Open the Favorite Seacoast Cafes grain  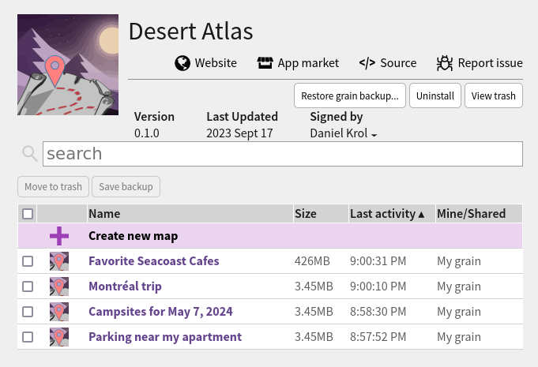154,261
